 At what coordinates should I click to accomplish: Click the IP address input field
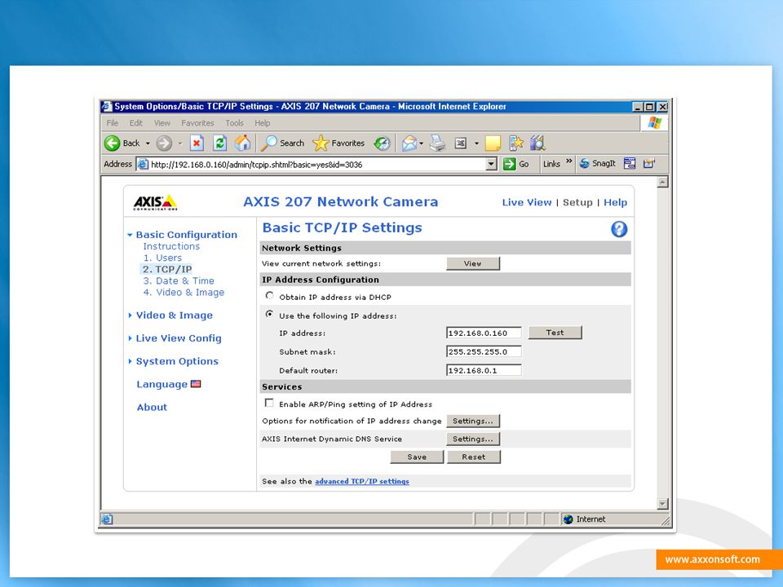pyautogui.click(x=484, y=333)
